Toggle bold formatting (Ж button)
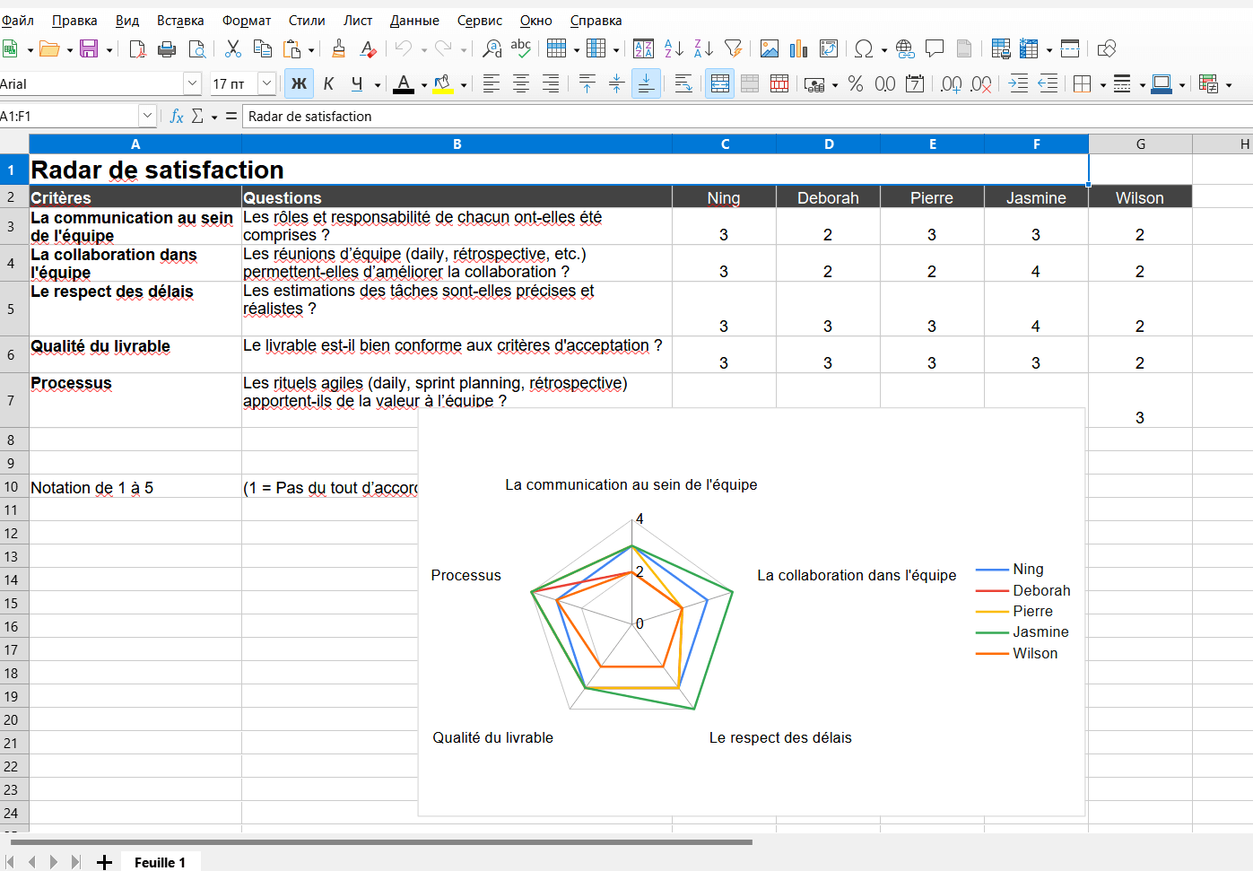1253x871 pixels. pos(299,83)
